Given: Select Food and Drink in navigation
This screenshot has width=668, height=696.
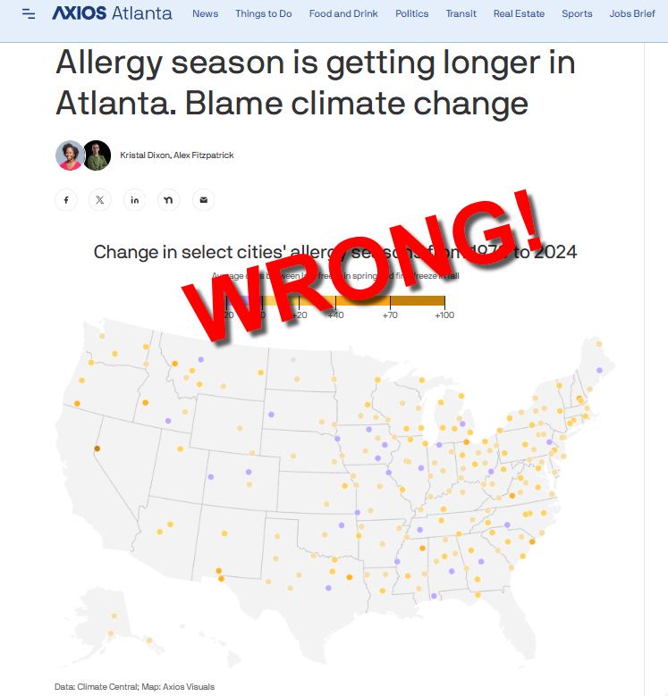Looking at the screenshot, I should (x=343, y=14).
